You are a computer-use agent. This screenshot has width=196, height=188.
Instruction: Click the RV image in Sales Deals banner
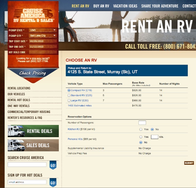16,145
